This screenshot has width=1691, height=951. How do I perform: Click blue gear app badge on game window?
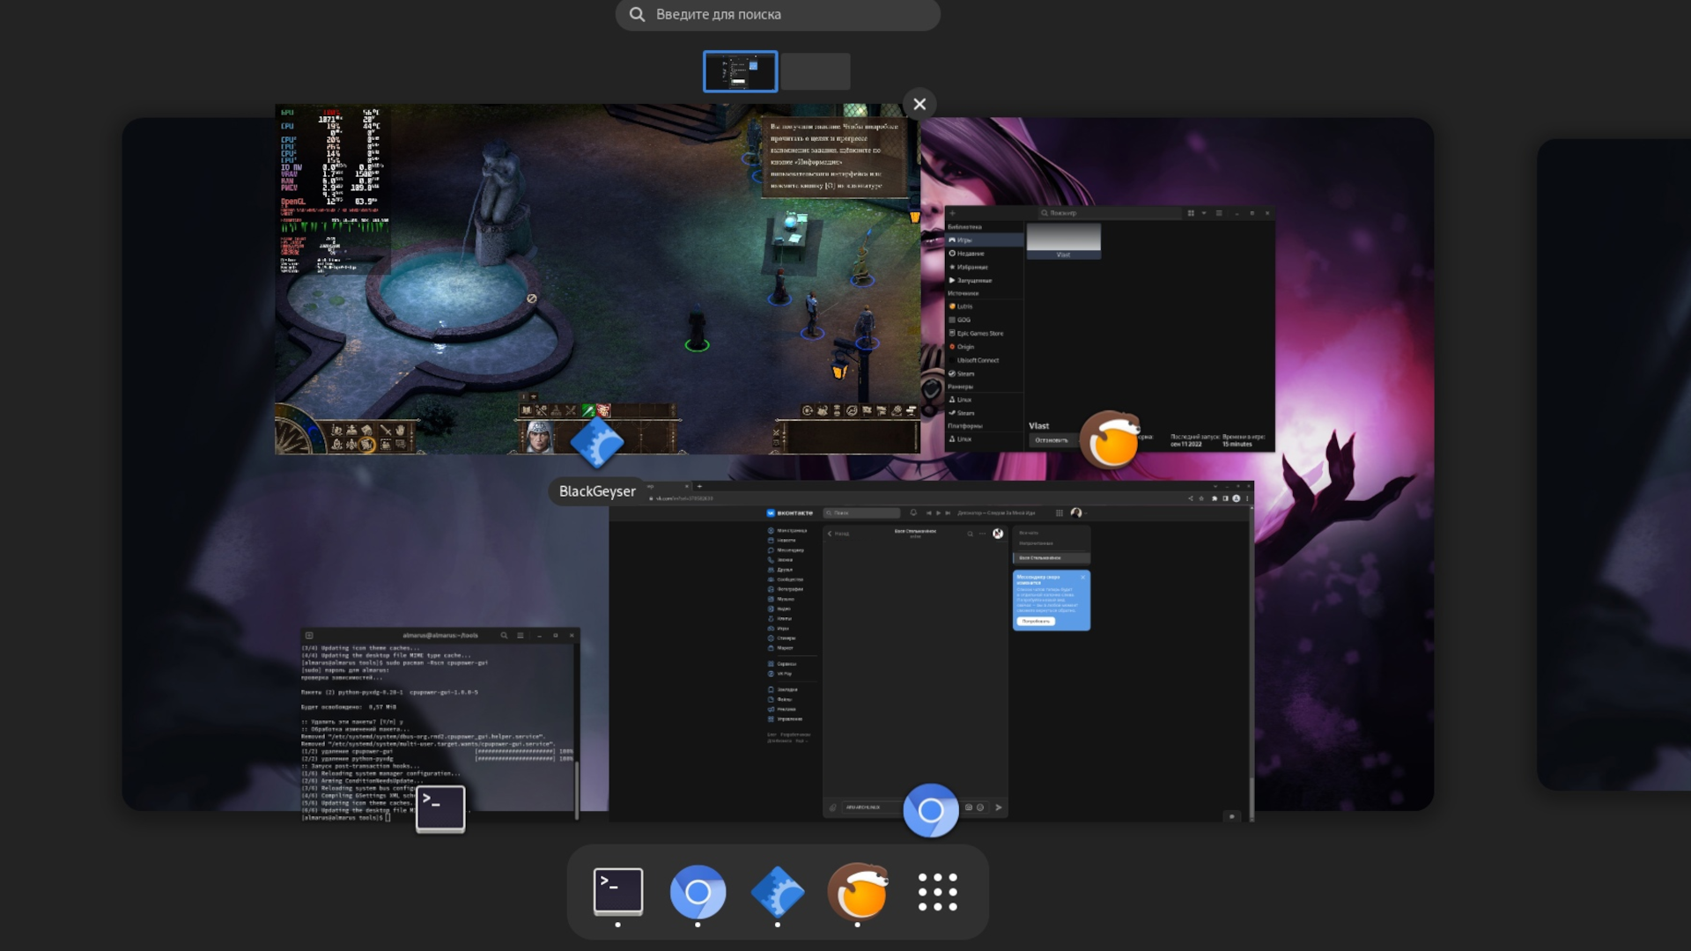click(597, 443)
